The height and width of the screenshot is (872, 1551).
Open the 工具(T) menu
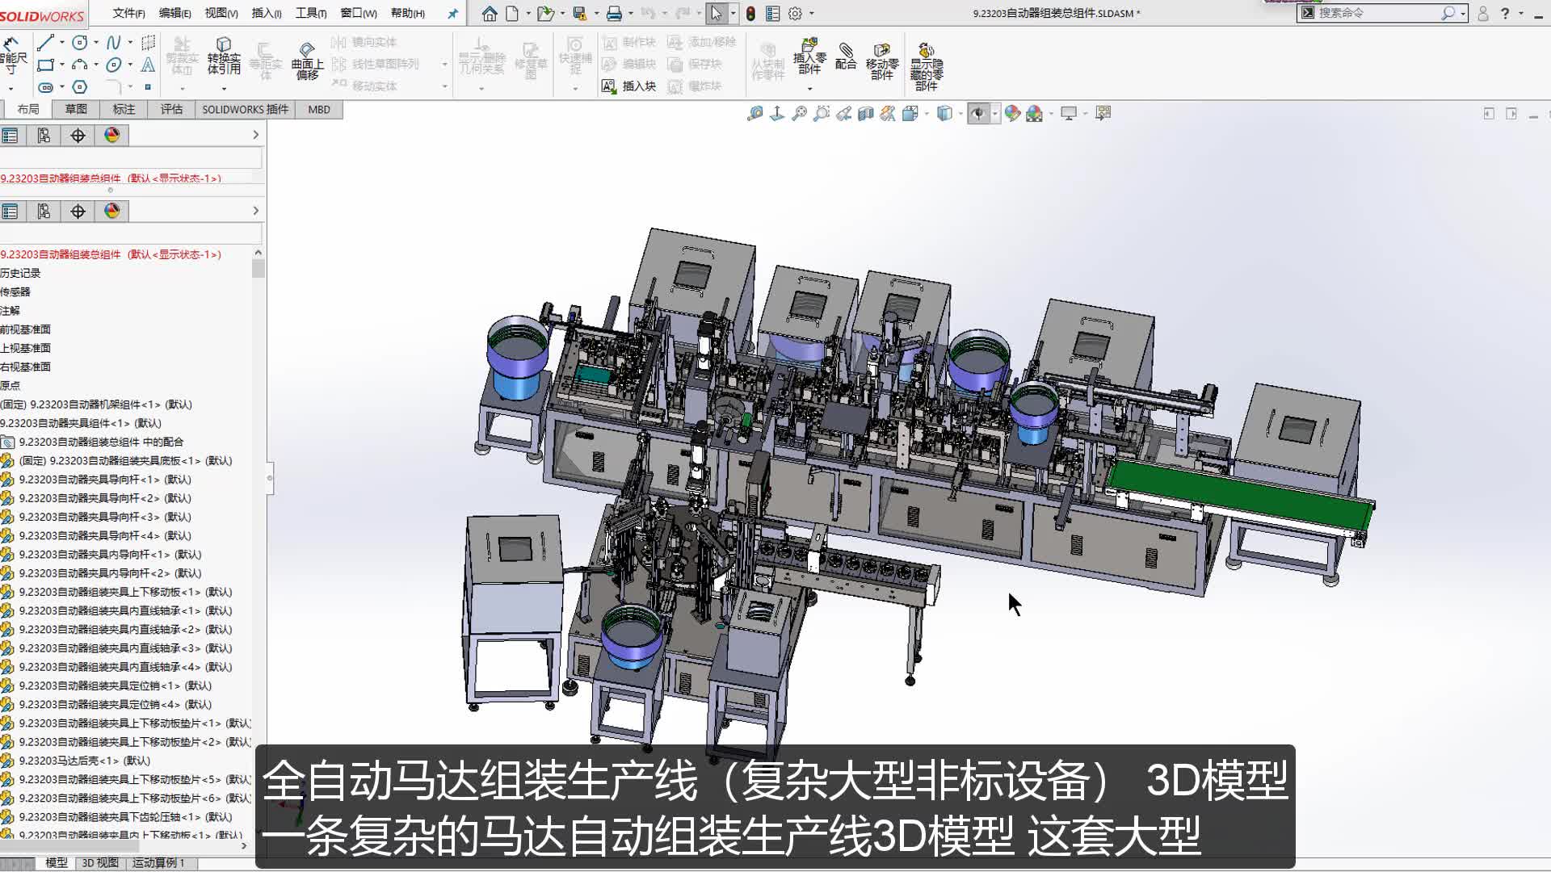[311, 14]
